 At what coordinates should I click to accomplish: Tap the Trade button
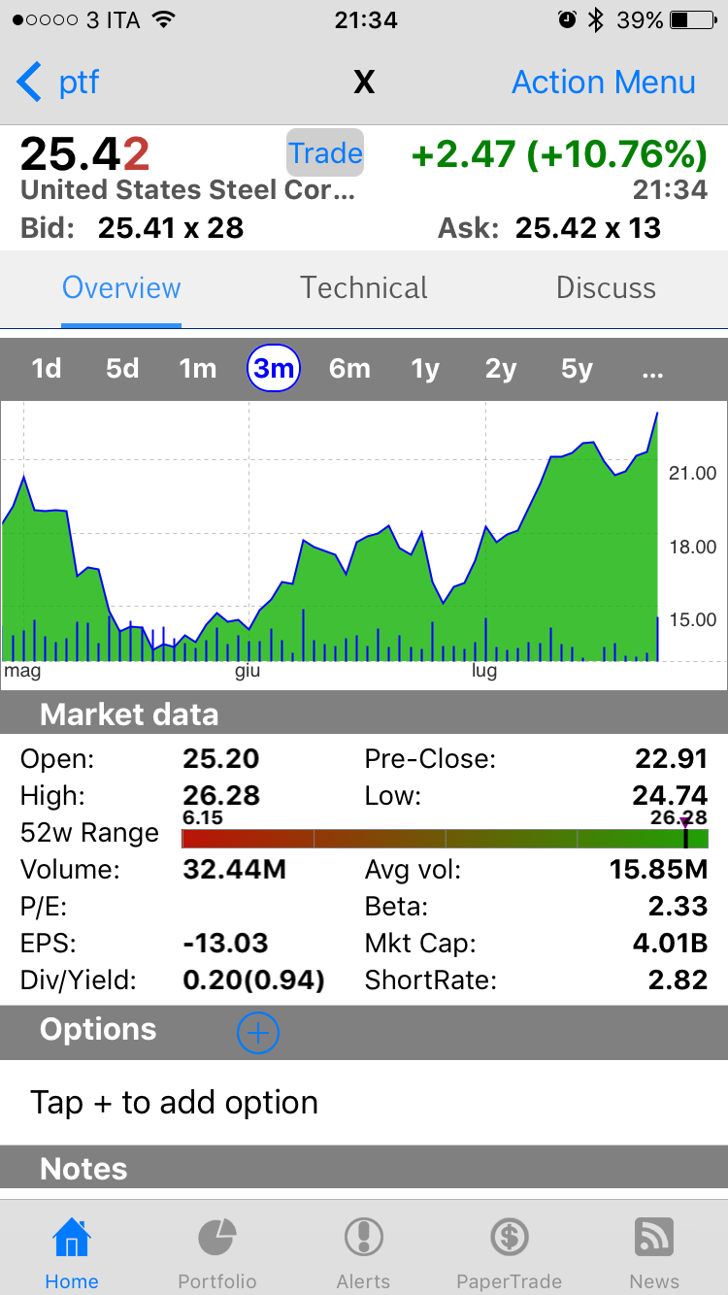pos(325,153)
